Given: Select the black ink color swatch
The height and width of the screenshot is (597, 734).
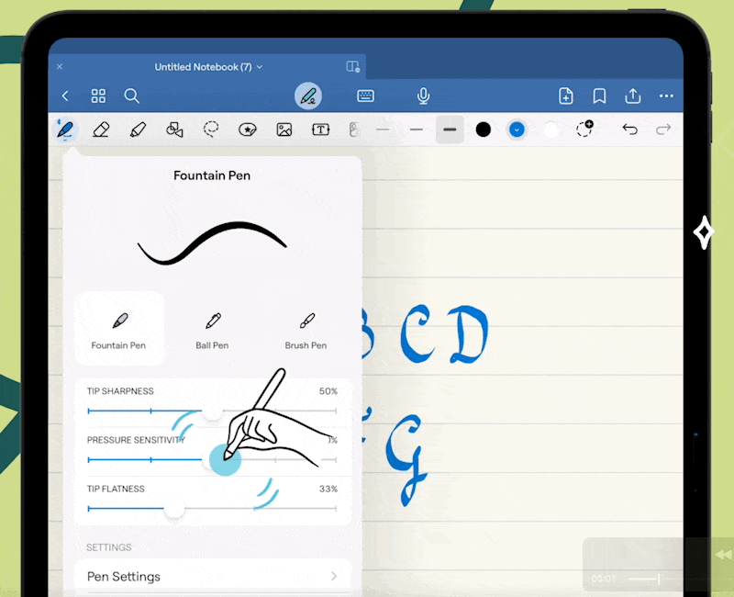Looking at the screenshot, I should [484, 130].
